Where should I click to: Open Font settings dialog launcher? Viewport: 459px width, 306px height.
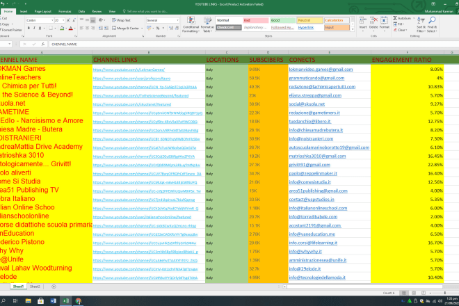coord(76,36)
